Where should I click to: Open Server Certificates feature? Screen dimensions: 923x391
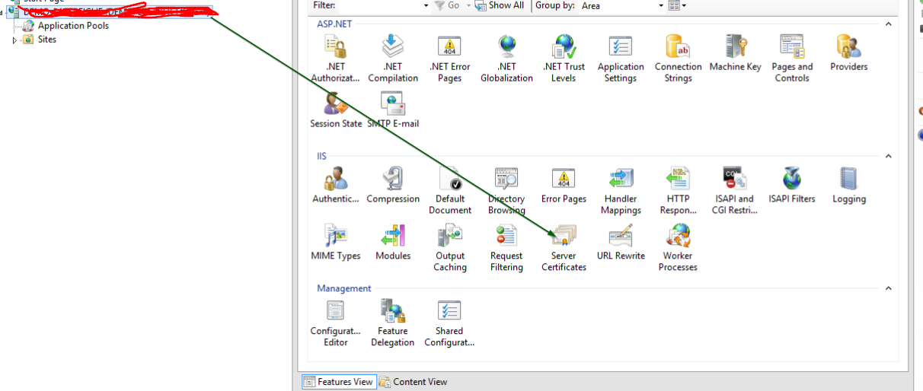pyautogui.click(x=564, y=248)
